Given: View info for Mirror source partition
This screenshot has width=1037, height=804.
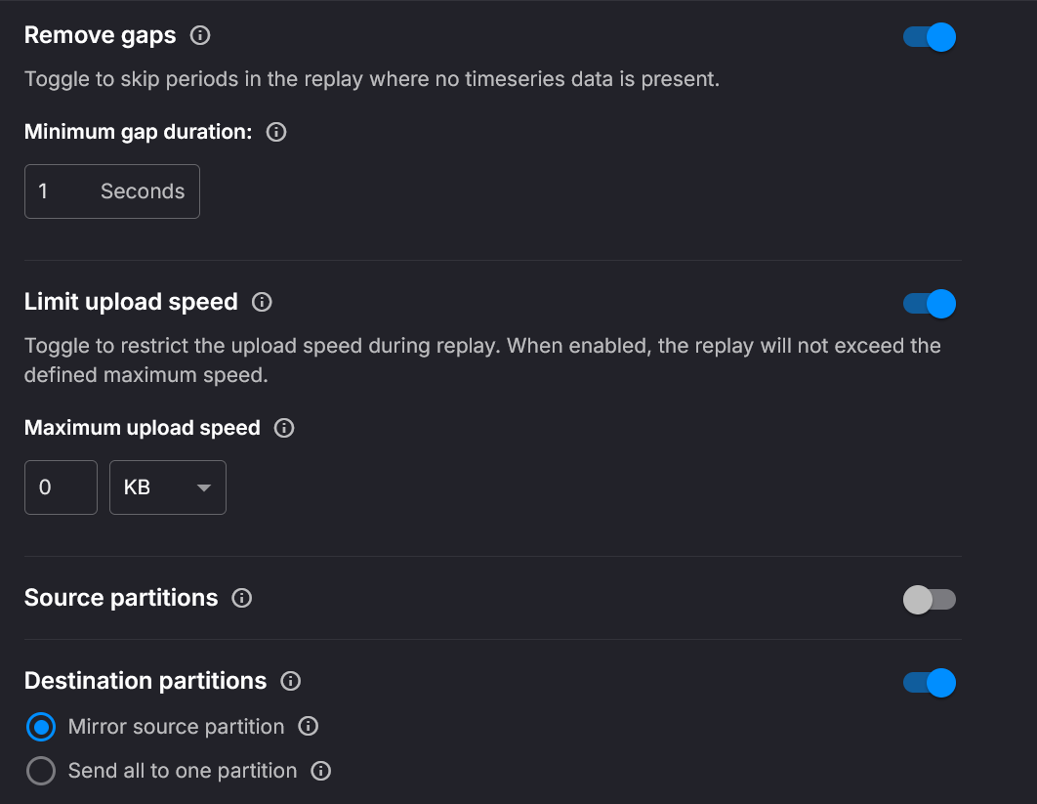Looking at the screenshot, I should 309,727.
